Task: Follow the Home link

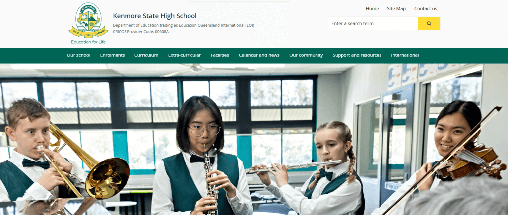Action: point(372,9)
